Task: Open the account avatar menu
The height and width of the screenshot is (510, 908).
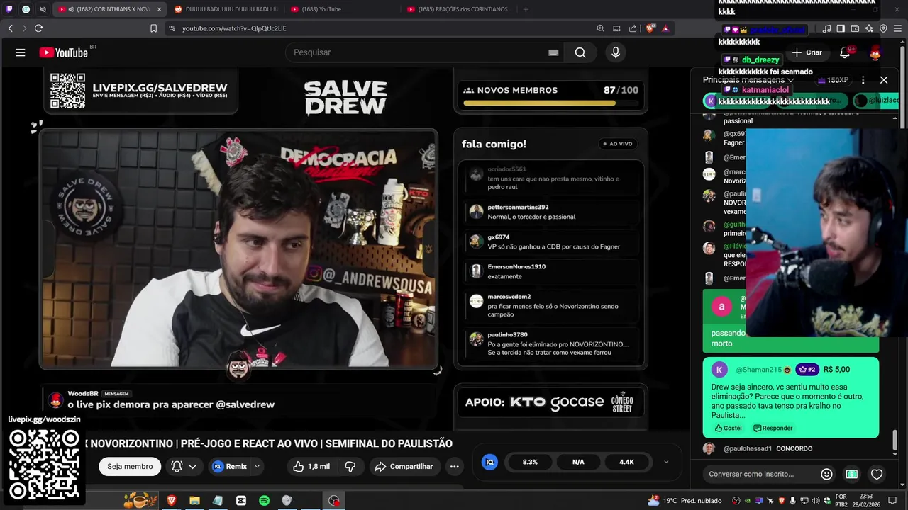Action: (875, 52)
